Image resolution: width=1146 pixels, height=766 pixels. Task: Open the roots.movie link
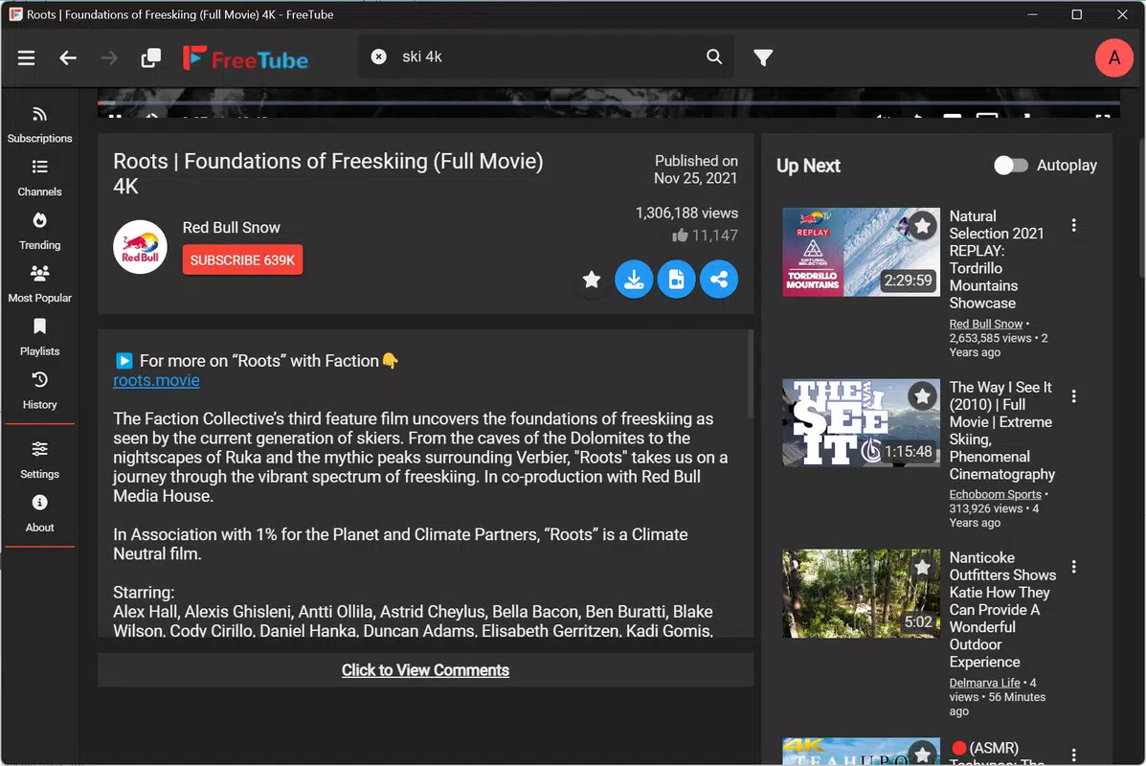click(156, 380)
